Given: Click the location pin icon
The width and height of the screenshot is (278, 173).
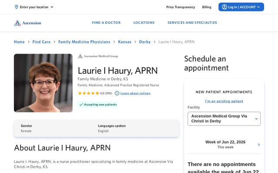Looking at the screenshot, I should point(17,7).
